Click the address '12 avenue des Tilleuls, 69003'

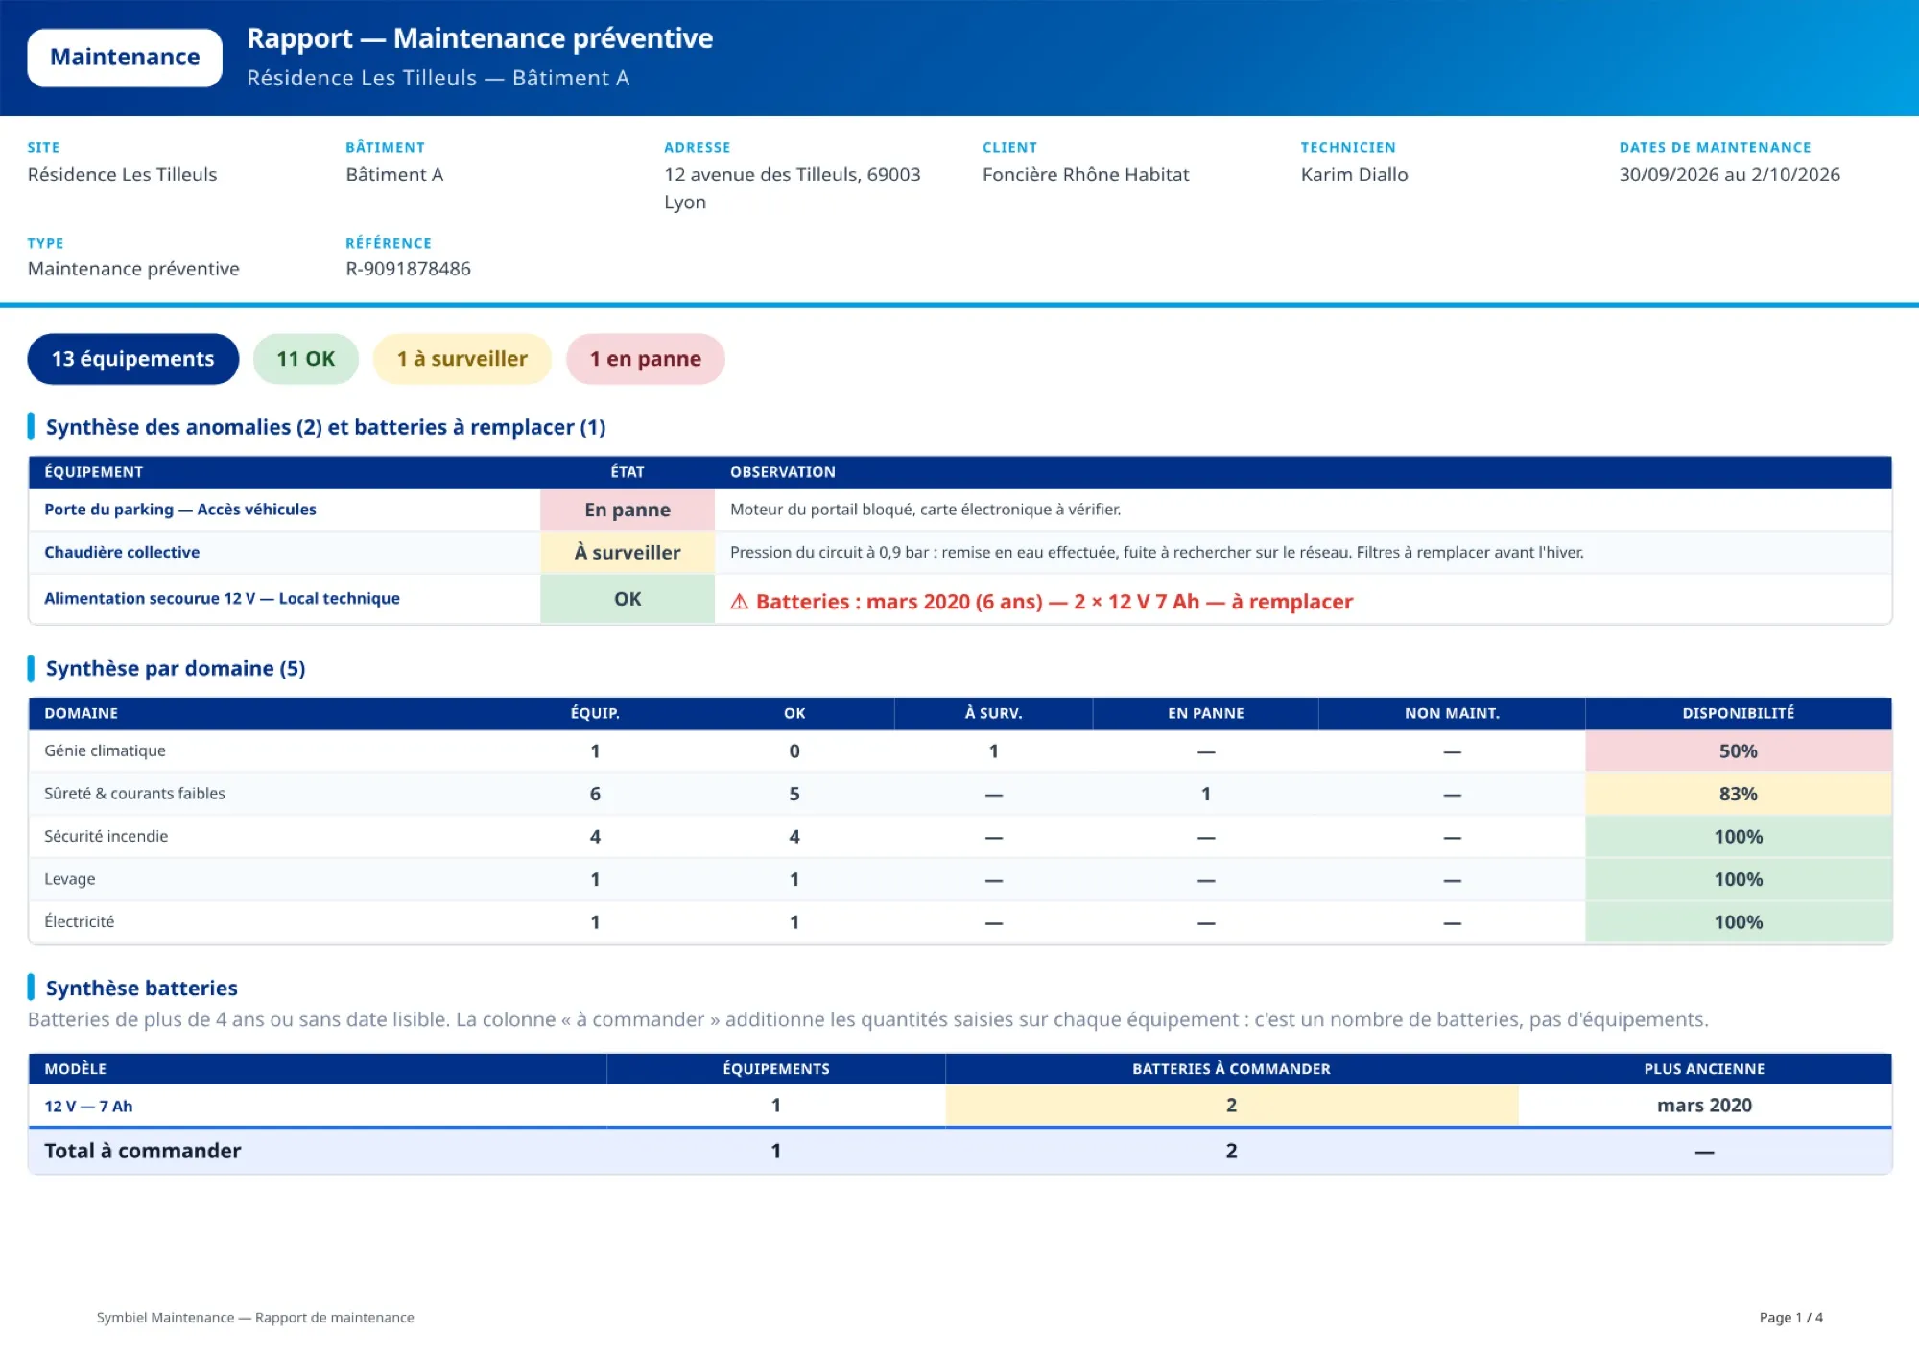pyautogui.click(x=793, y=175)
